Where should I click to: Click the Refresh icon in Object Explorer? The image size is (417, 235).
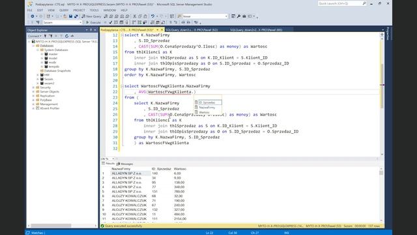coord(66,36)
